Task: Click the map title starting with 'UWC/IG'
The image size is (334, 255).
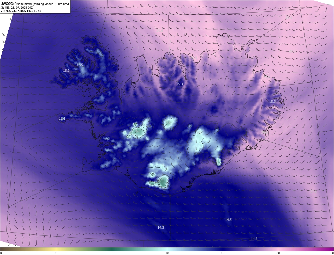Action: tap(35, 4)
